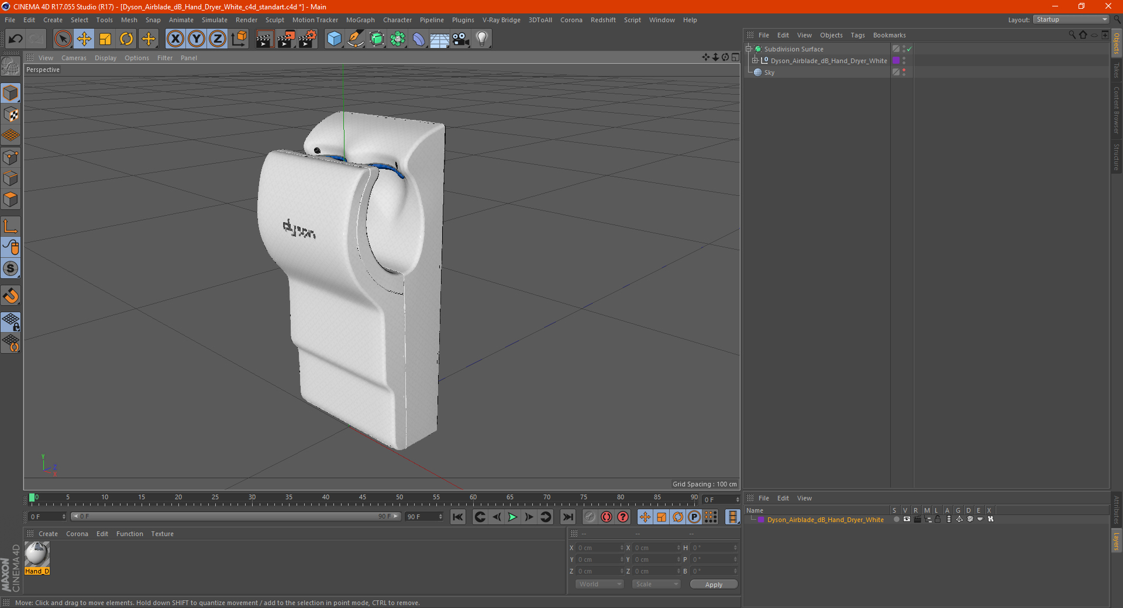Toggle Snap S icon in sidebar

click(11, 268)
